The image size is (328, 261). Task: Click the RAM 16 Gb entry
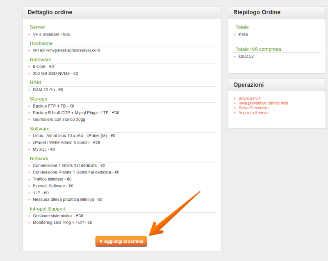[x=48, y=90]
